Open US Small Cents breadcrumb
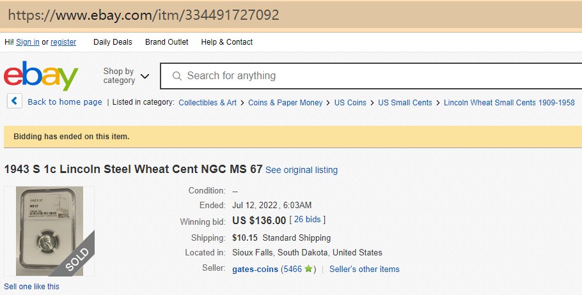The image size is (582, 295). coord(405,102)
